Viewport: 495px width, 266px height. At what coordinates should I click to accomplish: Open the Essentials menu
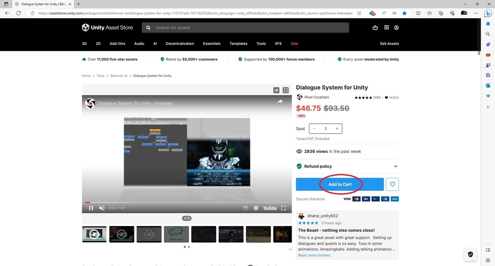coord(212,44)
